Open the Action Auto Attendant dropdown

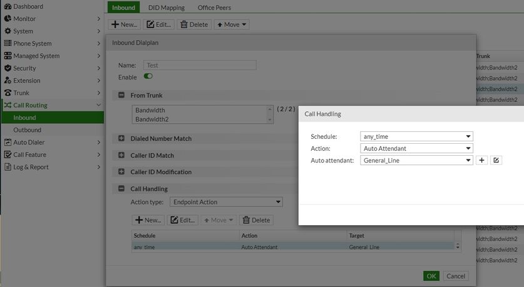[416, 148]
